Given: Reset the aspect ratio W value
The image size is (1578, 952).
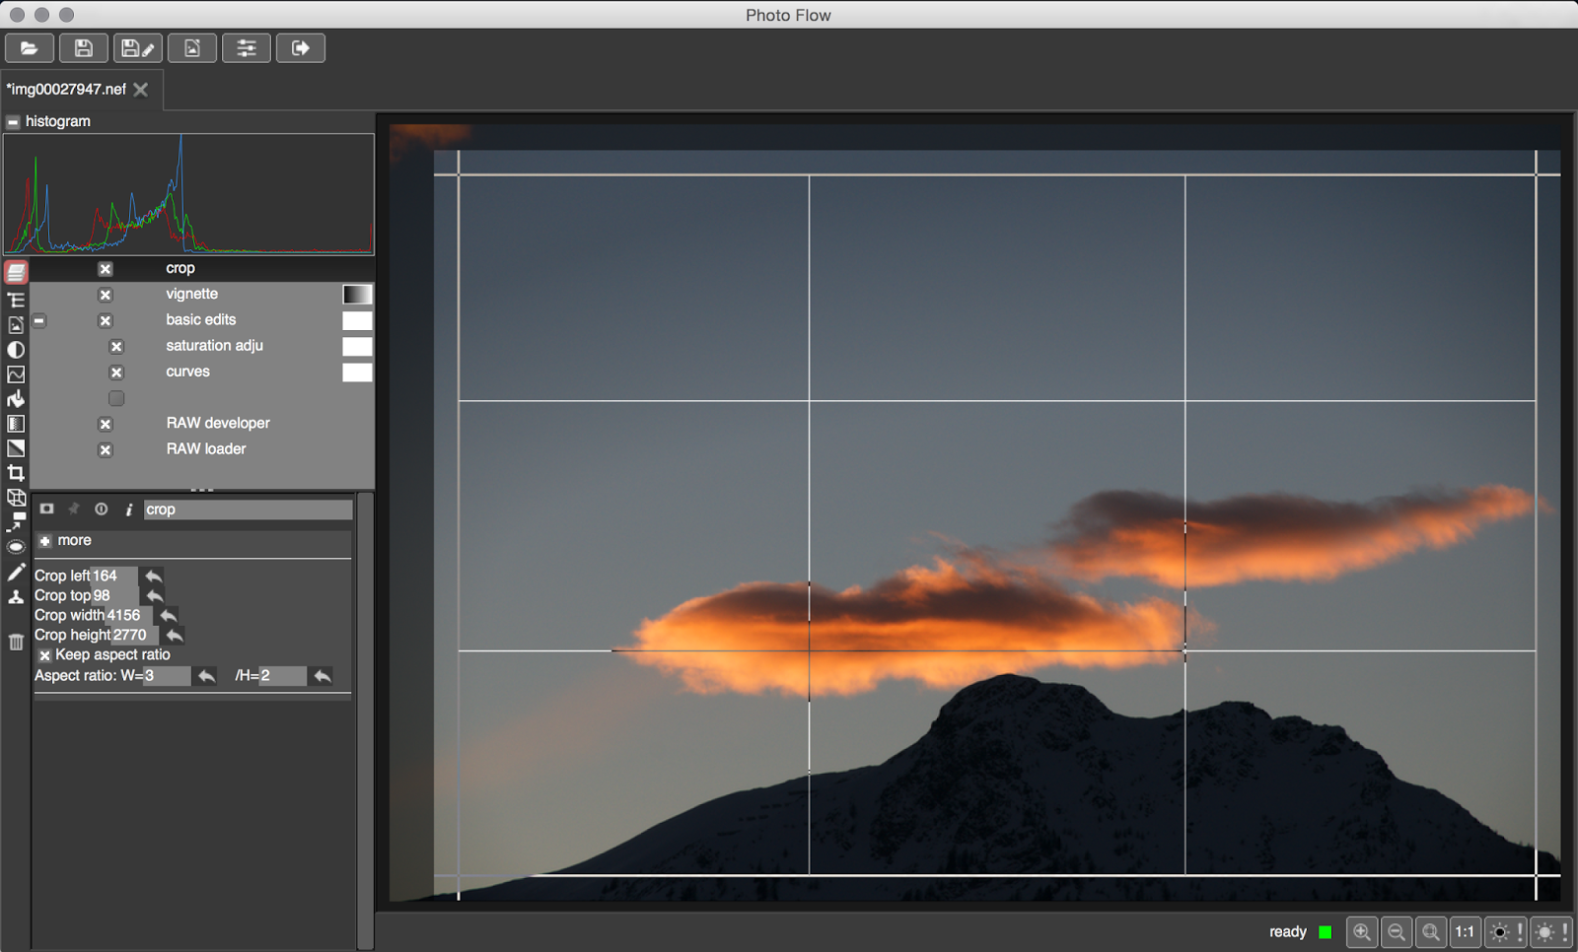Looking at the screenshot, I should pos(206,676).
